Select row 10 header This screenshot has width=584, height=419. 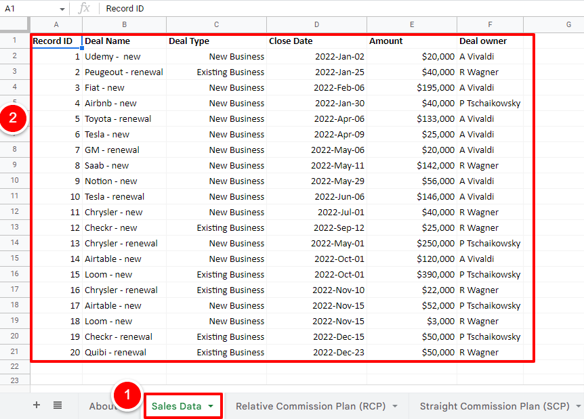coord(14,181)
